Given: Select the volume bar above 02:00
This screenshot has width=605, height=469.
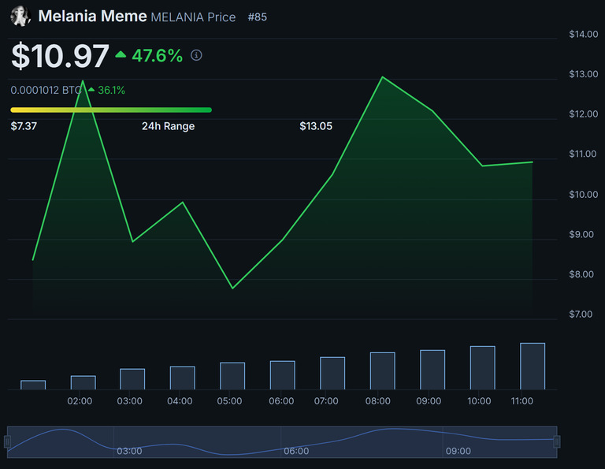Looking at the screenshot, I should click(x=83, y=382).
